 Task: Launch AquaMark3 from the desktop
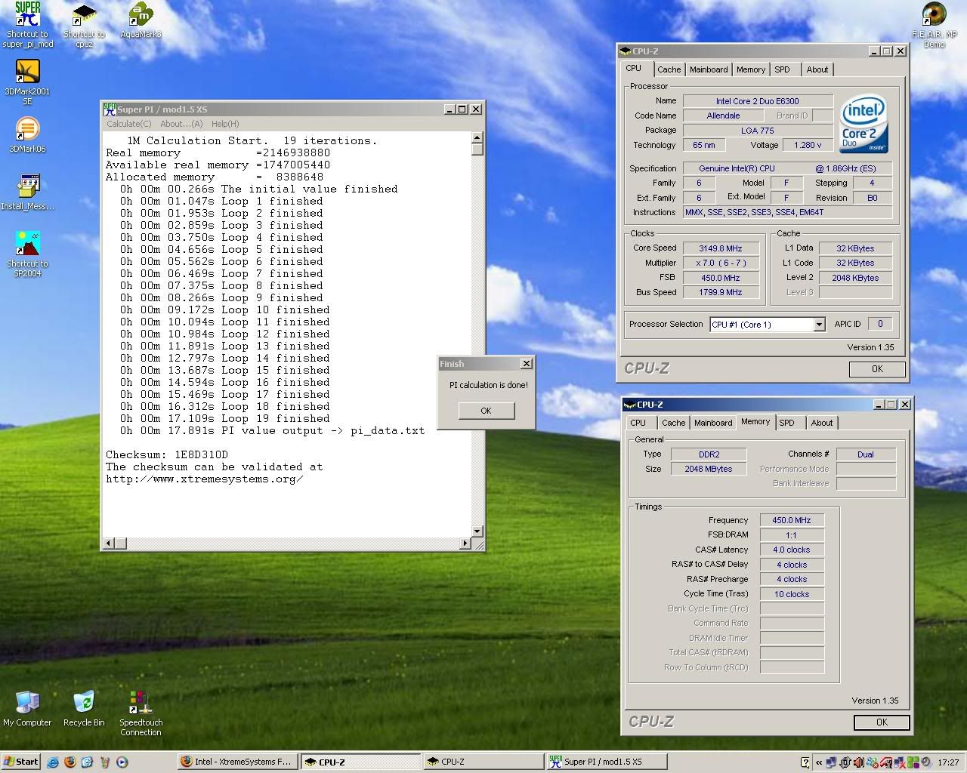tap(141, 21)
